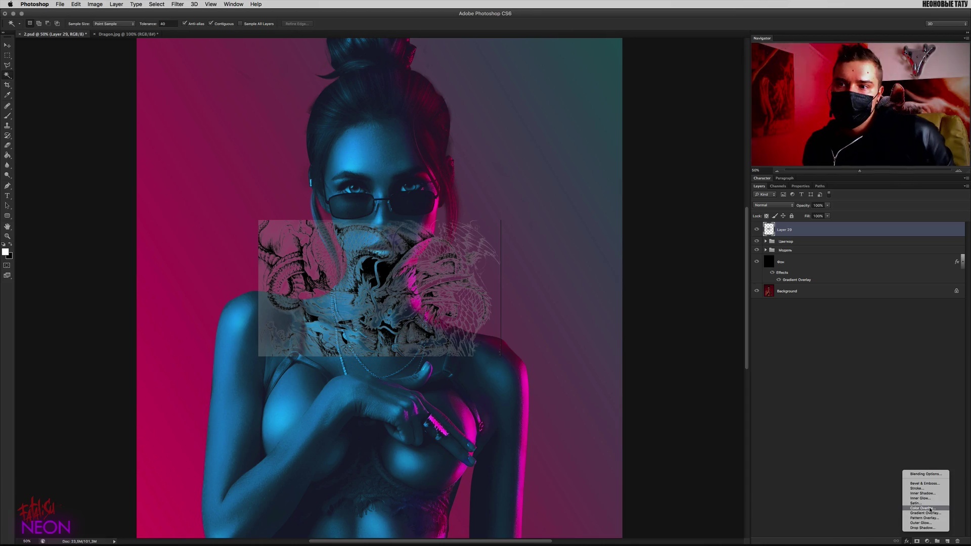Image resolution: width=971 pixels, height=546 pixels.
Task: Click the fx layer style icon at panel bottom
Action: click(907, 541)
